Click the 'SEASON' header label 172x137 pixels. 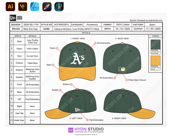tap(16, 25)
